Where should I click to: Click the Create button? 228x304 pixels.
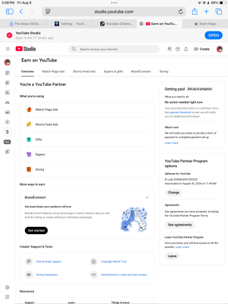pos(202,49)
